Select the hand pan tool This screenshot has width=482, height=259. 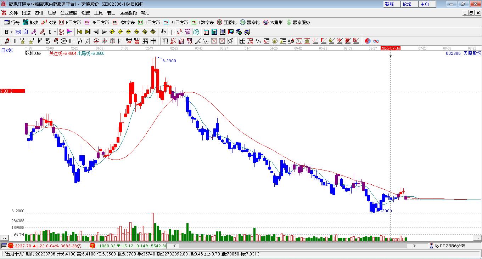[x=163, y=32]
